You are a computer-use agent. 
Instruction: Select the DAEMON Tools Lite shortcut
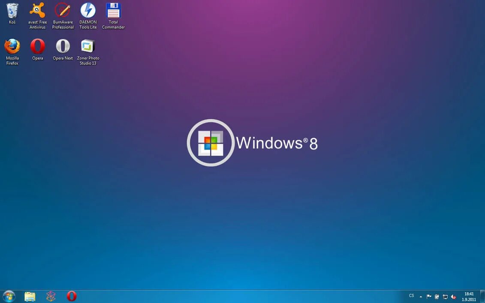(x=88, y=16)
